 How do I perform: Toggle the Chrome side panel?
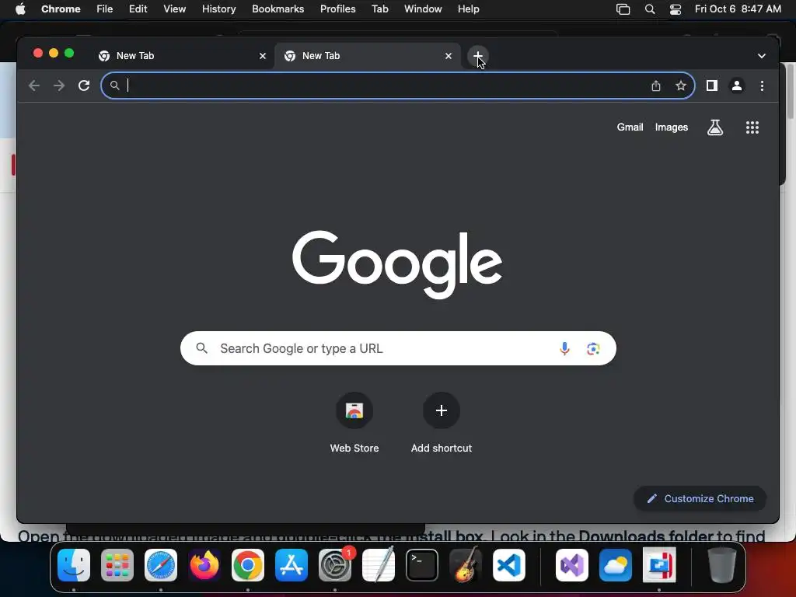point(712,86)
